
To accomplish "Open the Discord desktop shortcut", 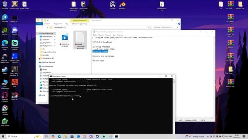I will [x=15, y=31].
